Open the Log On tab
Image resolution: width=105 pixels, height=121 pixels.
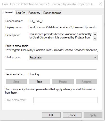(x=21, y=13)
